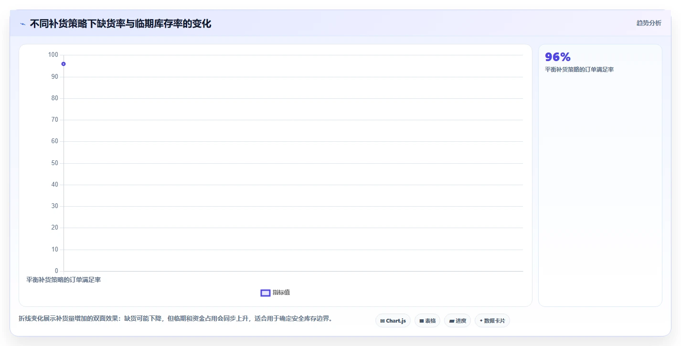This screenshot has height=346, width=681.
Task: Select the 表格 tag
Action: (427, 321)
